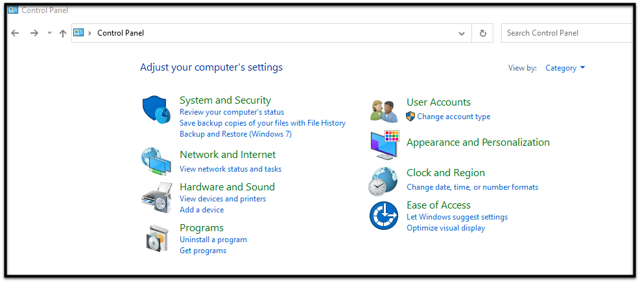The image size is (640, 283).
Task: Open the View by Category dropdown
Action: (x=565, y=68)
